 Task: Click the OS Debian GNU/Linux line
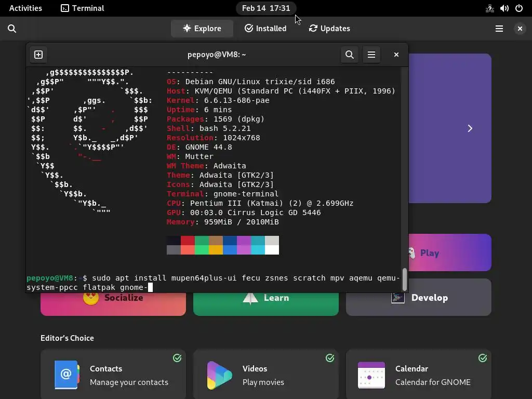point(251,82)
